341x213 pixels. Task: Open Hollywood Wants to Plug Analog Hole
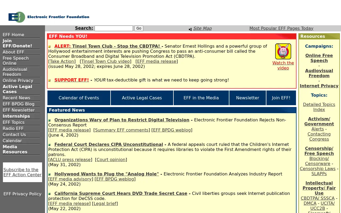(107, 174)
